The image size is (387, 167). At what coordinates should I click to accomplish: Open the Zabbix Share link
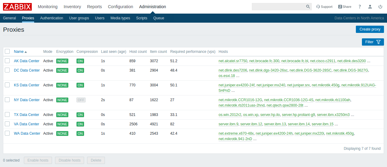pos(345,7)
